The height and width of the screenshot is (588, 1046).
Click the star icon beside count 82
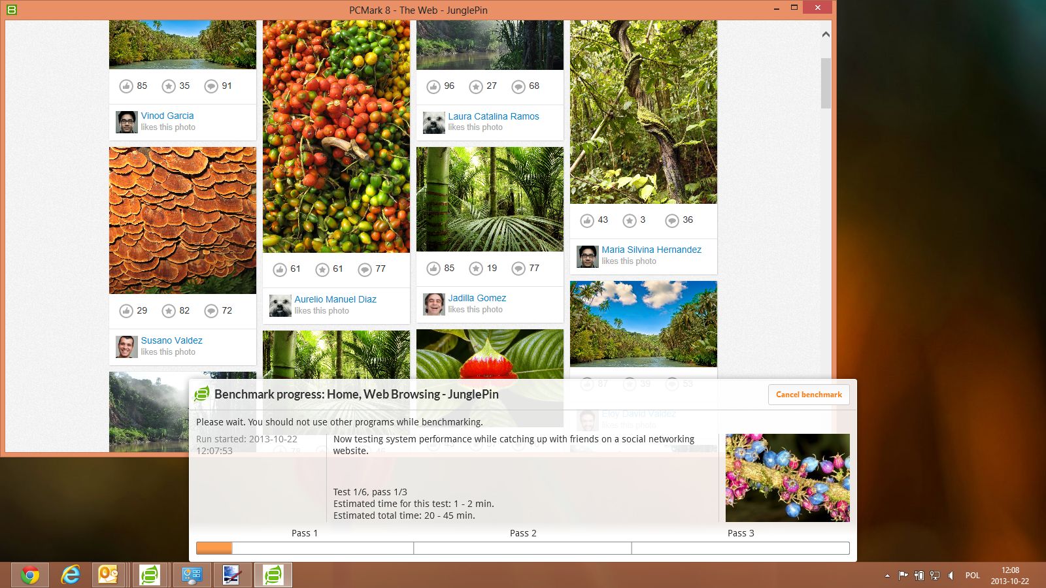(x=169, y=311)
